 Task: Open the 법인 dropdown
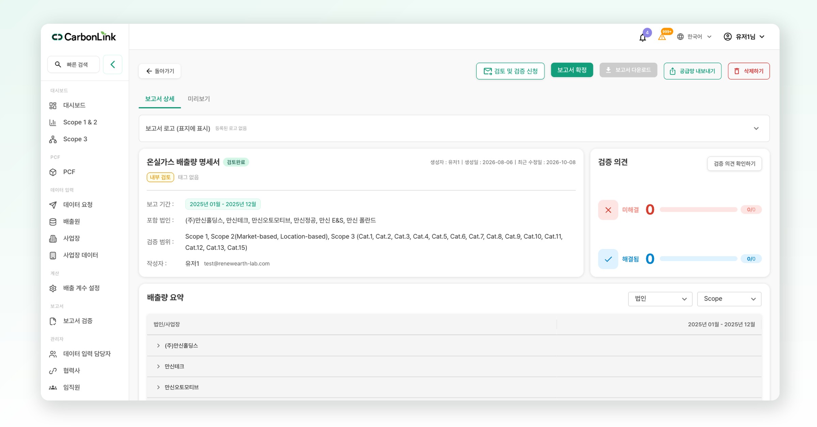660,299
